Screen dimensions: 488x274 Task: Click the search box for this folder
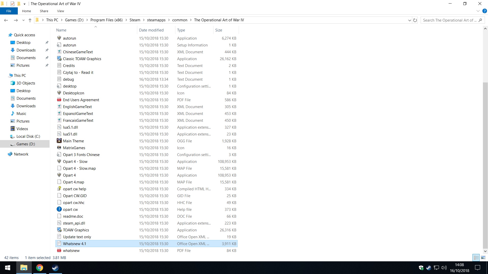pos(450,20)
